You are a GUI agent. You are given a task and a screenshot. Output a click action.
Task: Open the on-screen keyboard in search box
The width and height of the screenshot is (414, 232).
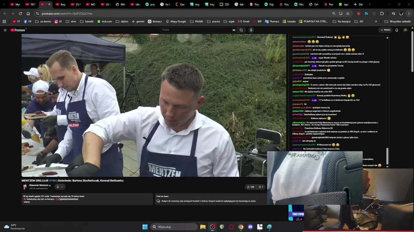234,30
